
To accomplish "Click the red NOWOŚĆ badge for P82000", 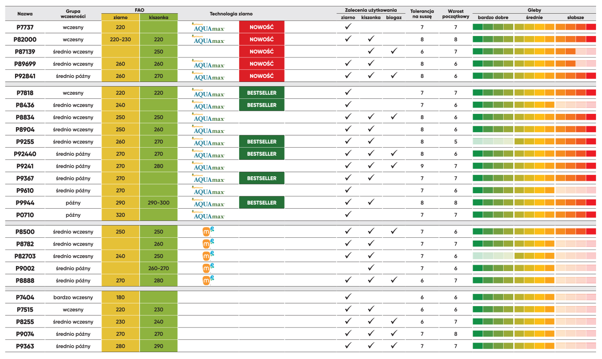I will [x=261, y=40].
